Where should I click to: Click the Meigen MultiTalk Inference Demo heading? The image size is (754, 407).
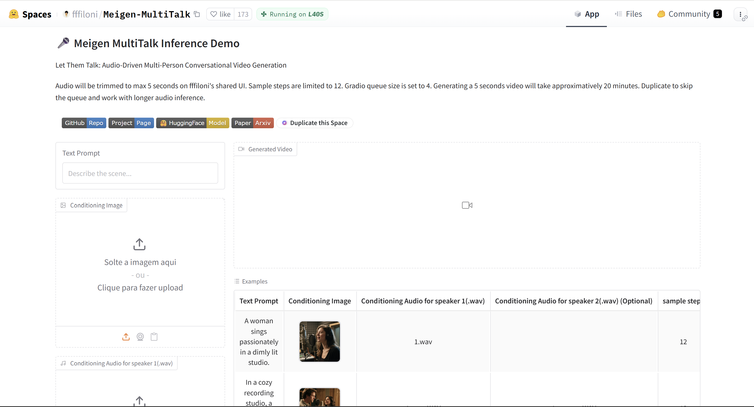pyautogui.click(x=157, y=43)
